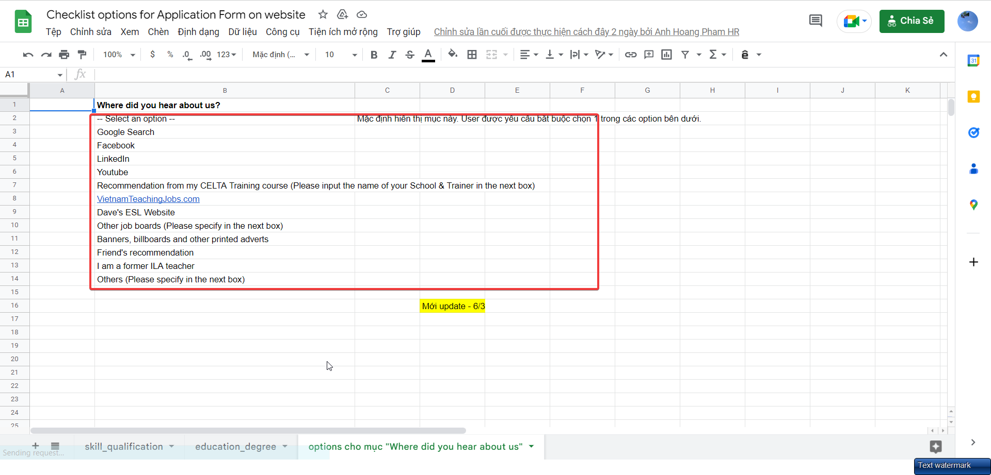Open Google Keep side panel

[x=973, y=97]
